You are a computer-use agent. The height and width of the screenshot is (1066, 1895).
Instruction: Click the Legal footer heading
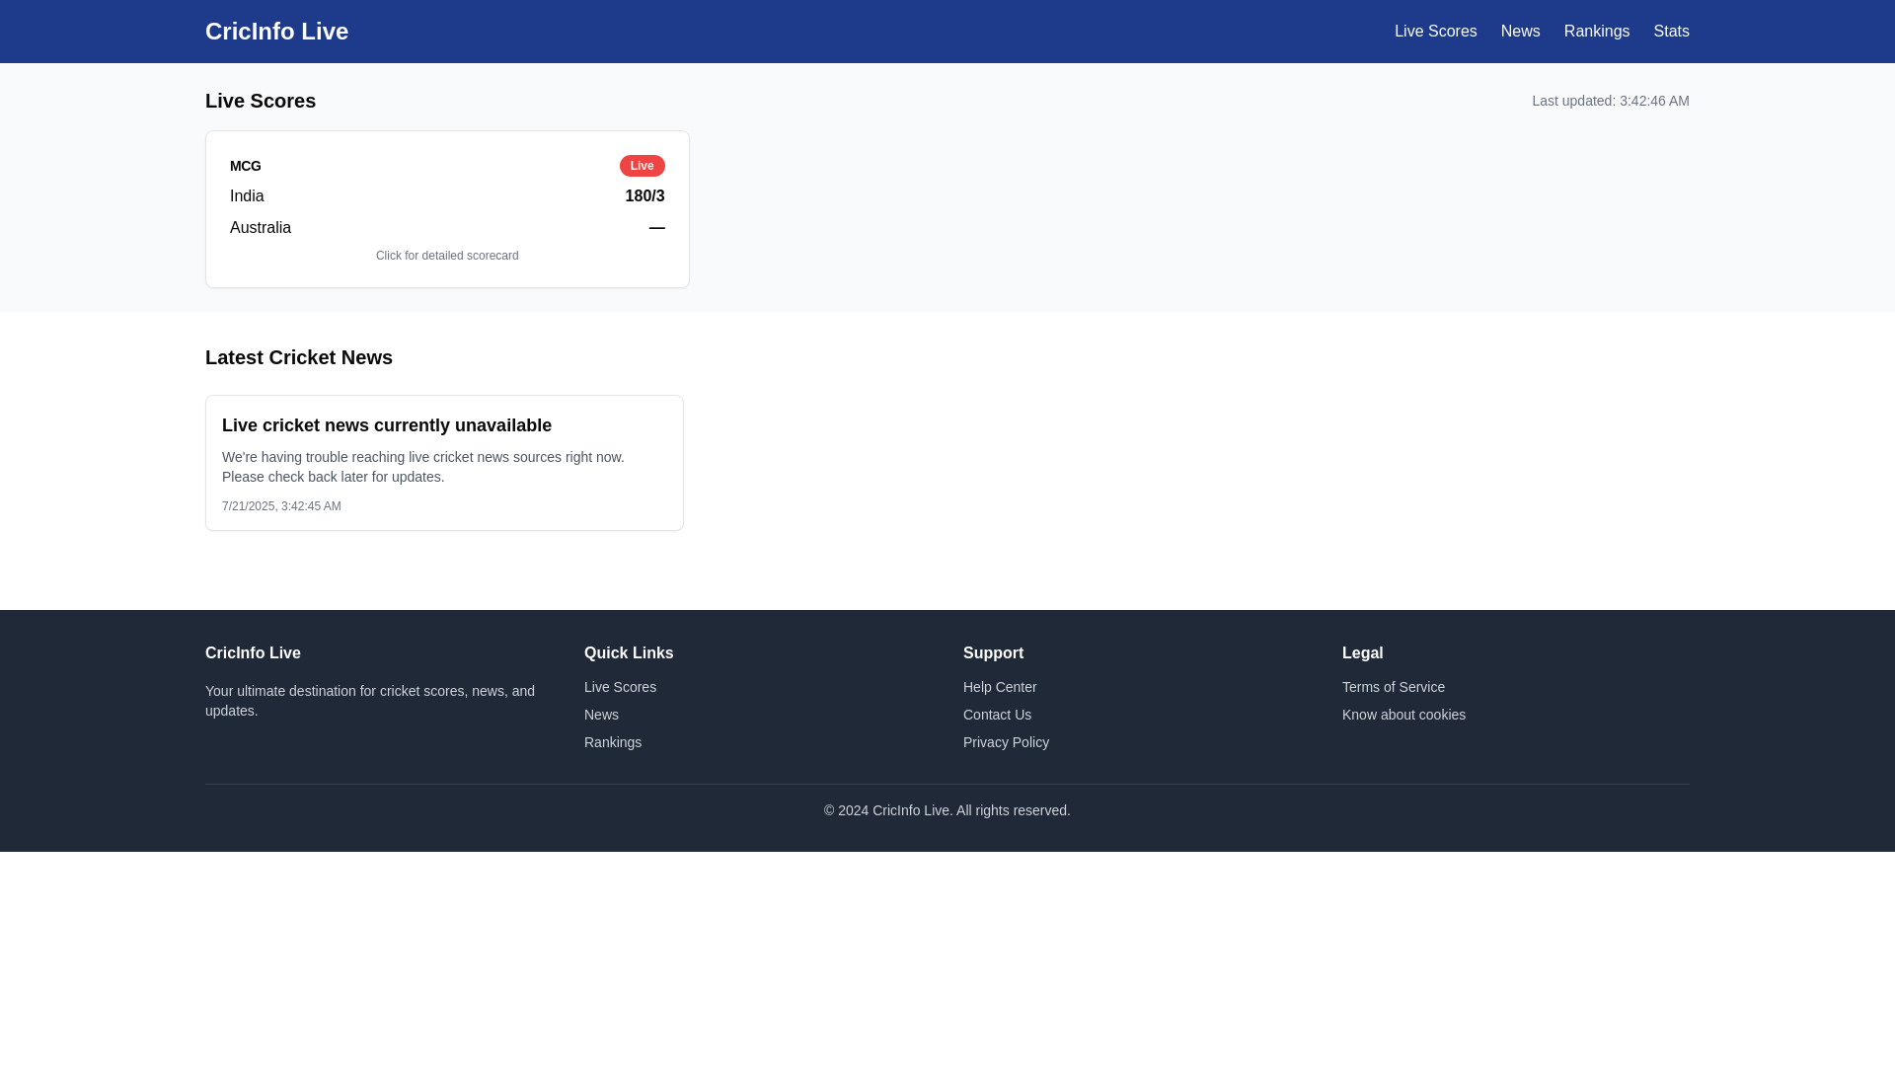pyautogui.click(x=1362, y=653)
